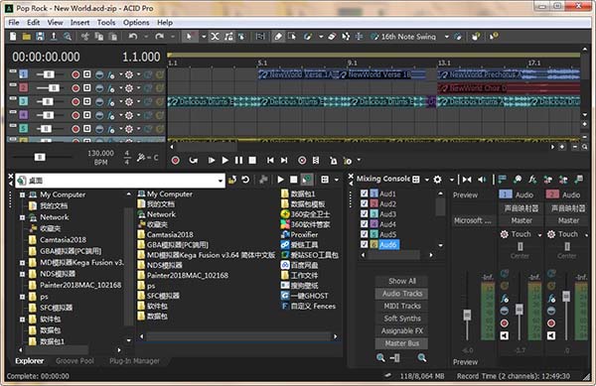Switch to the Plug-In Manager tab
The image size is (596, 386).
pyautogui.click(x=134, y=361)
